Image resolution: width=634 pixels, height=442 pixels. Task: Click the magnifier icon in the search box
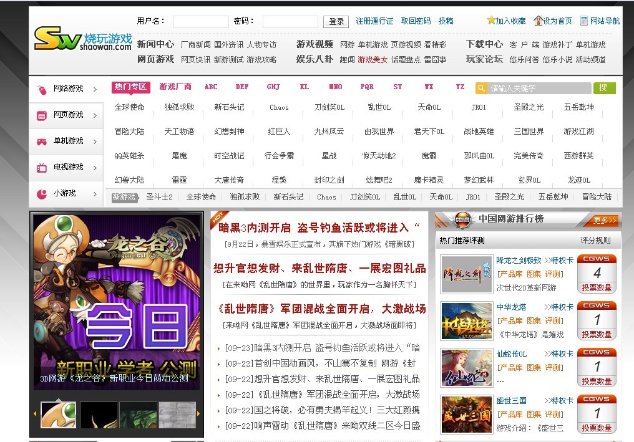click(480, 88)
